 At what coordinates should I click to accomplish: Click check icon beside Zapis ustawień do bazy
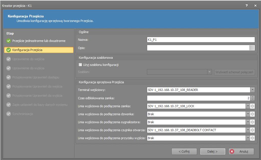coord(9,105)
